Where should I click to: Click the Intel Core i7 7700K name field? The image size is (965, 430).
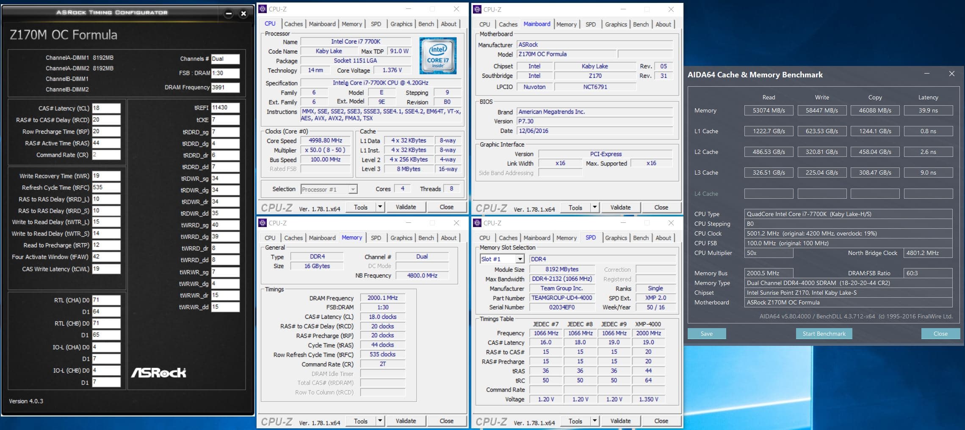click(x=356, y=41)
